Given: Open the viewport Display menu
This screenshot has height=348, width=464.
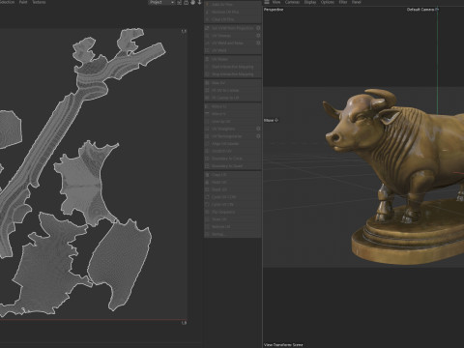Looking at the screenshot, I should [x=310, y=2].
